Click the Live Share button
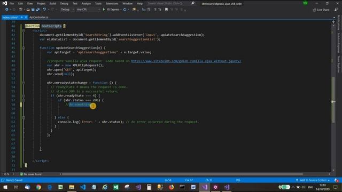The width and height of the screenshot is (342, 192). (321, 10)
